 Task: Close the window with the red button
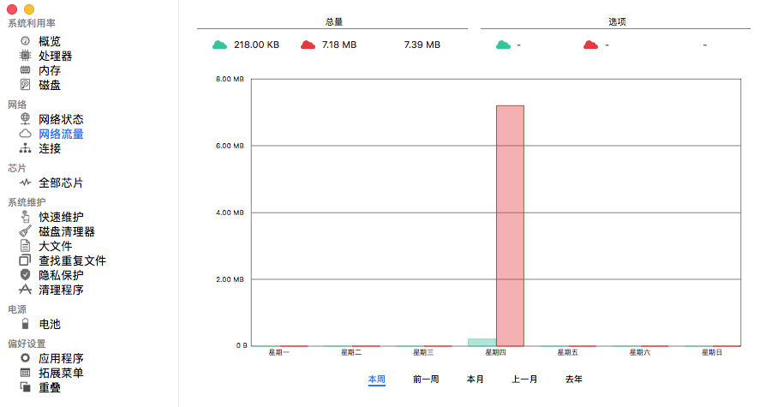click(x=12, y=9)
